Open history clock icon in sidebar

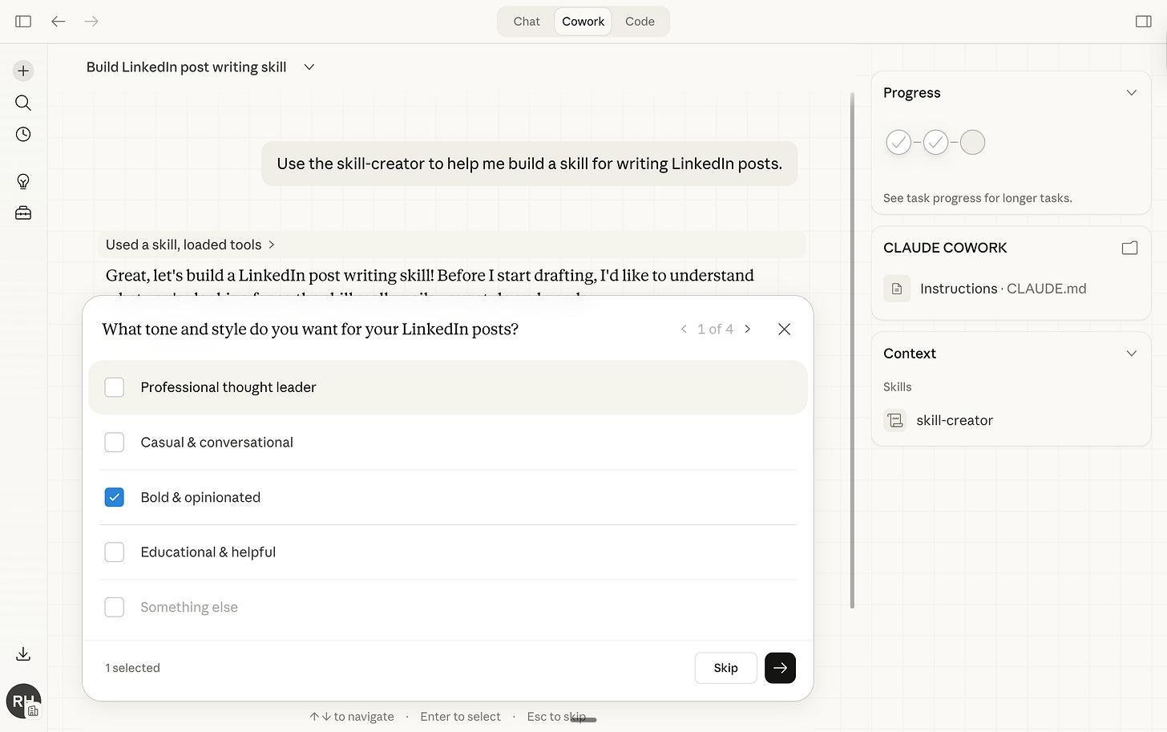click(x=23, y=135)
